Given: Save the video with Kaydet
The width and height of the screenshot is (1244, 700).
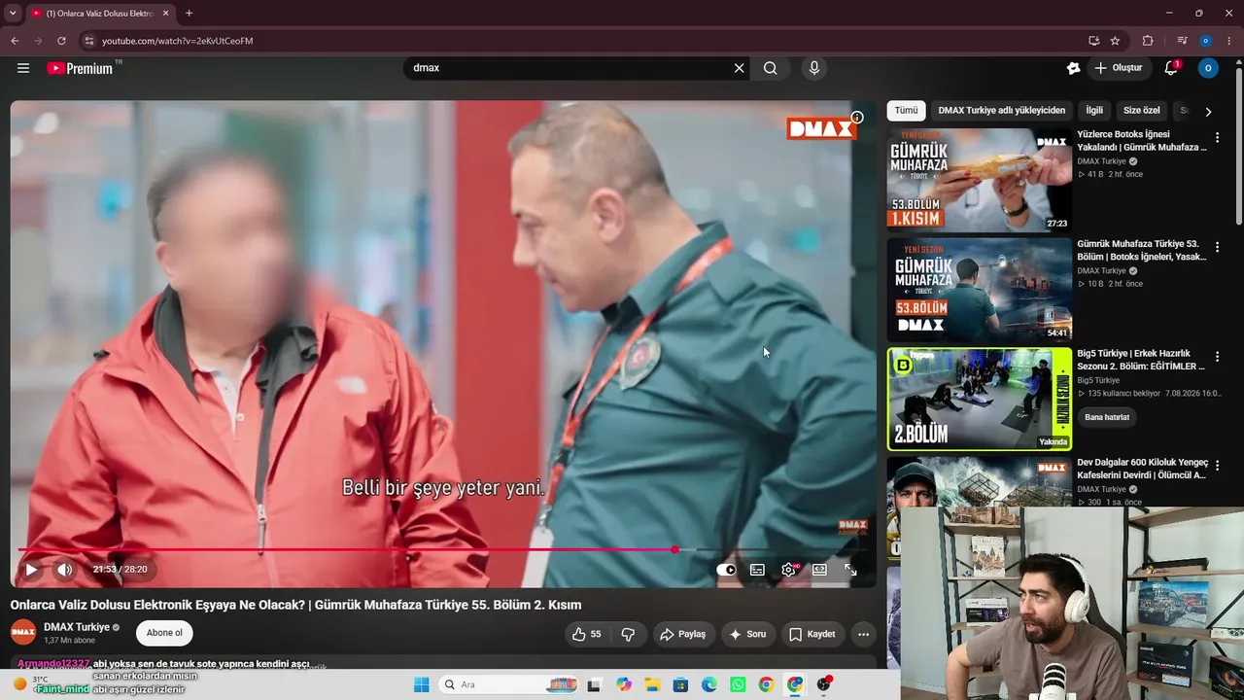Looking at the screenshot, I should (x=812, y=634).
